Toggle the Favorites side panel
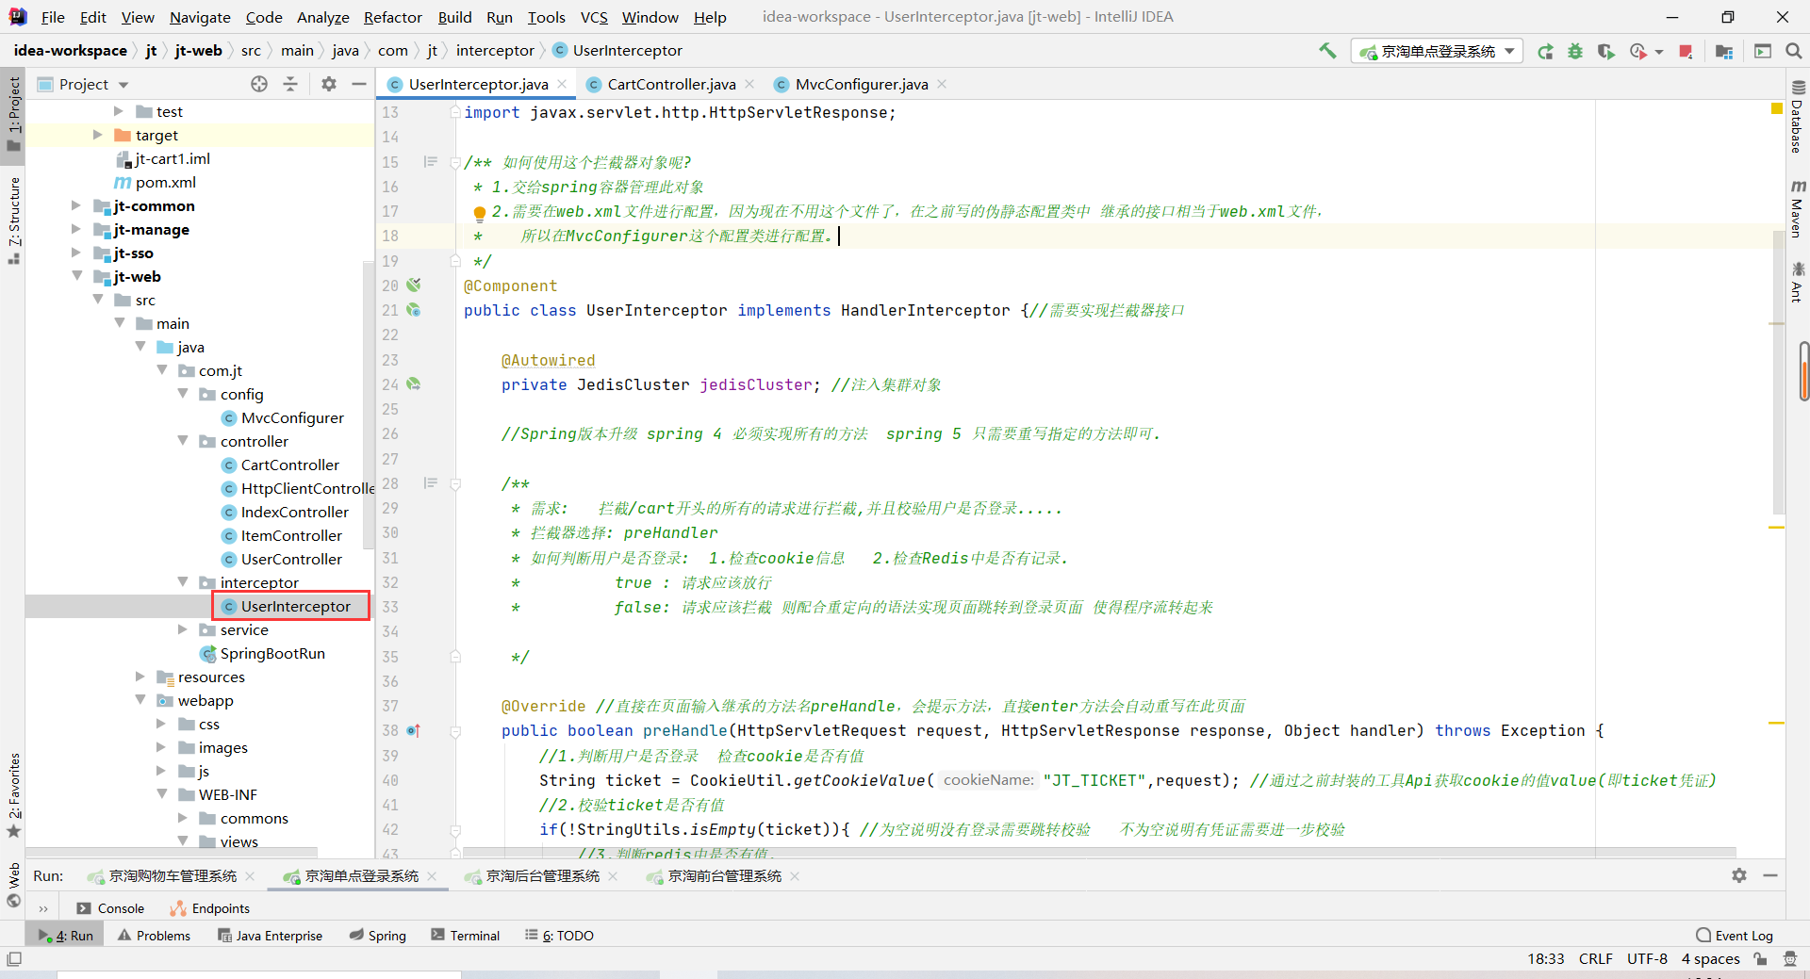Screen dimensions: 1810x979 [13, 795]
